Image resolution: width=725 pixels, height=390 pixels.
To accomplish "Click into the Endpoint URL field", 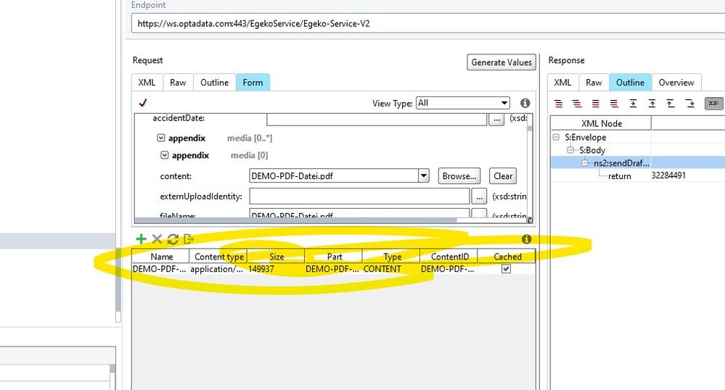I will 427,24.
